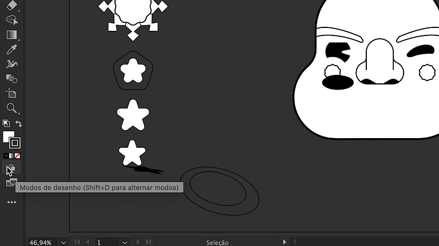Viewport: 439px width, 246px height.
Task: Select the Zoom magnifier tool
Action: pos(11,108)
